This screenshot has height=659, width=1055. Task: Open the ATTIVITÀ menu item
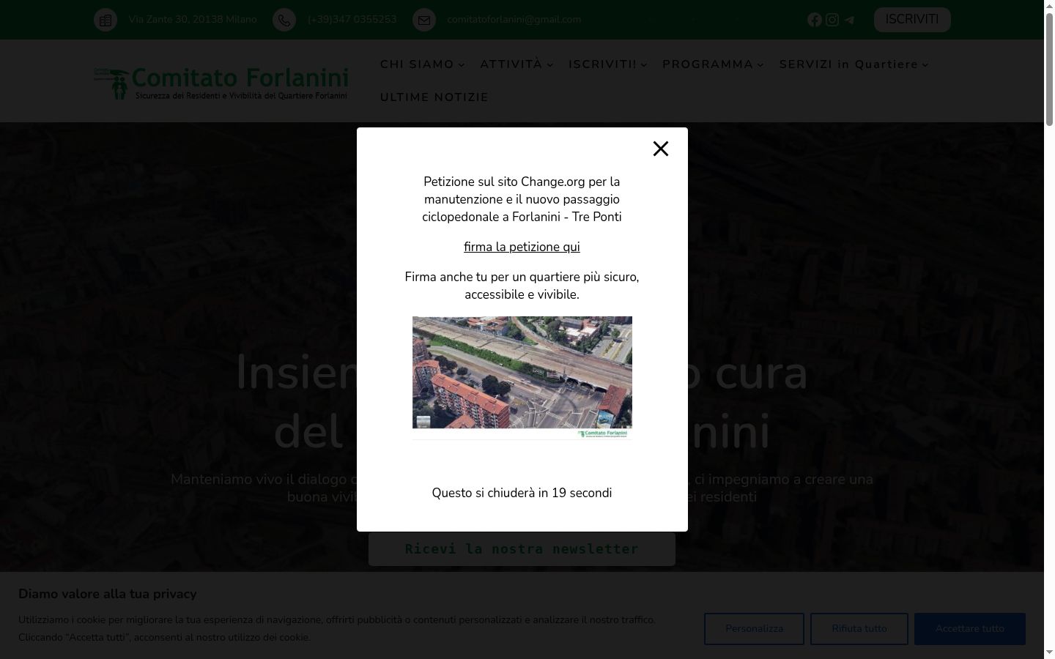tap(511, 64)
